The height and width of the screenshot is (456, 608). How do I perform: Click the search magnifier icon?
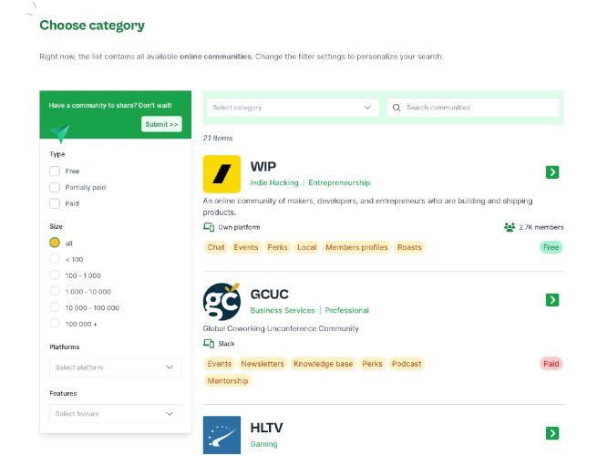397,108
